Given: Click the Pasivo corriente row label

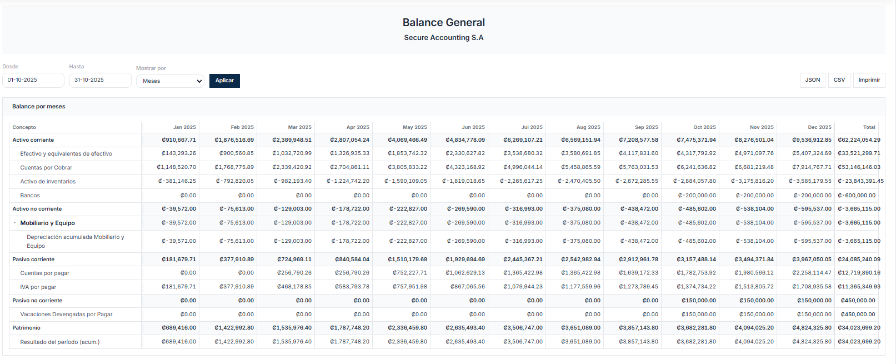Looking at the screenshot, I should [x=33, y=260].
